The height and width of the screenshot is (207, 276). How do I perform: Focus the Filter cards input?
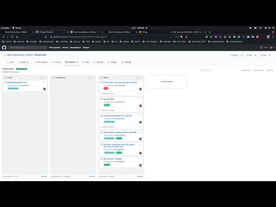[218, 70]
